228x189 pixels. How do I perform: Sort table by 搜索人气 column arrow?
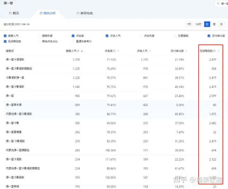82,51
